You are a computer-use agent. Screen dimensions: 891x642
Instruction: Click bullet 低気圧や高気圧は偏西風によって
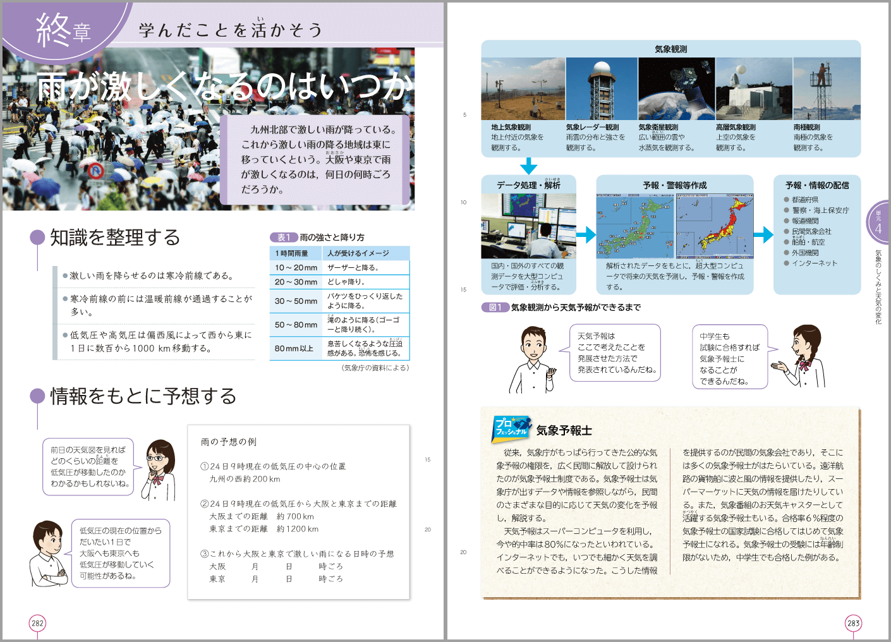157,341
